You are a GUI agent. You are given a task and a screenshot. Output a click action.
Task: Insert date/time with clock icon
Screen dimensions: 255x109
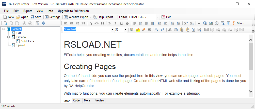click(217, 23)
